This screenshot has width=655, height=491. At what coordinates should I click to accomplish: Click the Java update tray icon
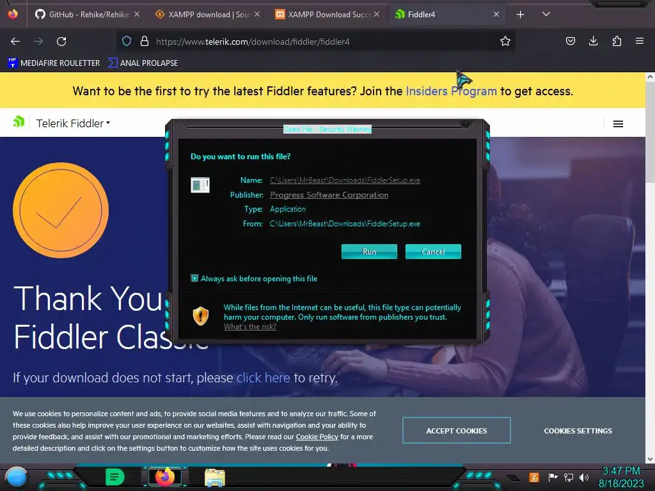pyautogui.click(x=534, y=477)
